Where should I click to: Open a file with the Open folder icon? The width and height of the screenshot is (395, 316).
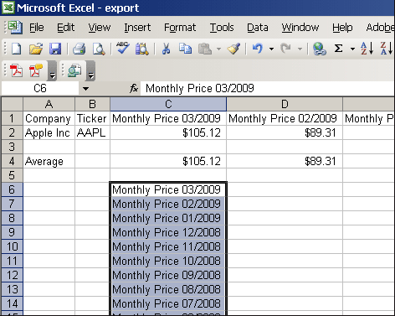click(x=36, y=49)
